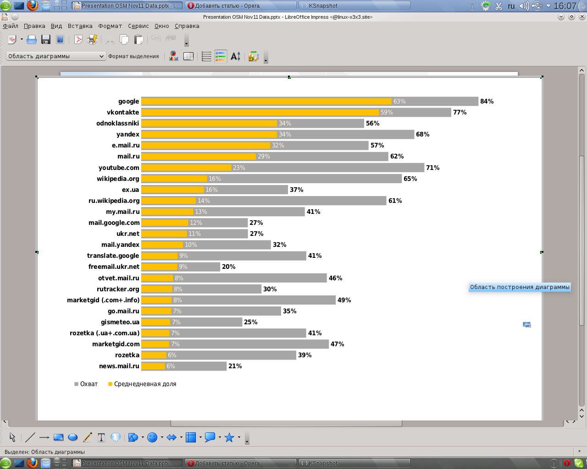The image size is (587, 469).
Task: Pick the Rectangle drawing tool
Action: point(58,437)
